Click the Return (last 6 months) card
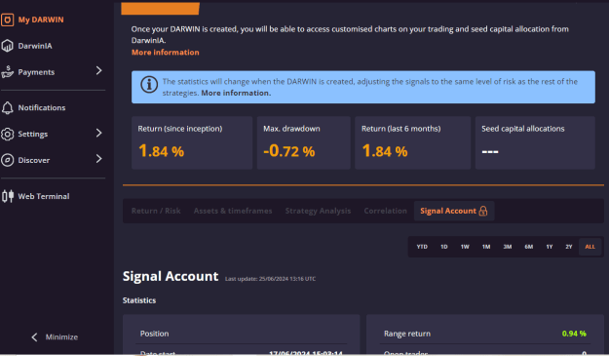 [412, 142]
